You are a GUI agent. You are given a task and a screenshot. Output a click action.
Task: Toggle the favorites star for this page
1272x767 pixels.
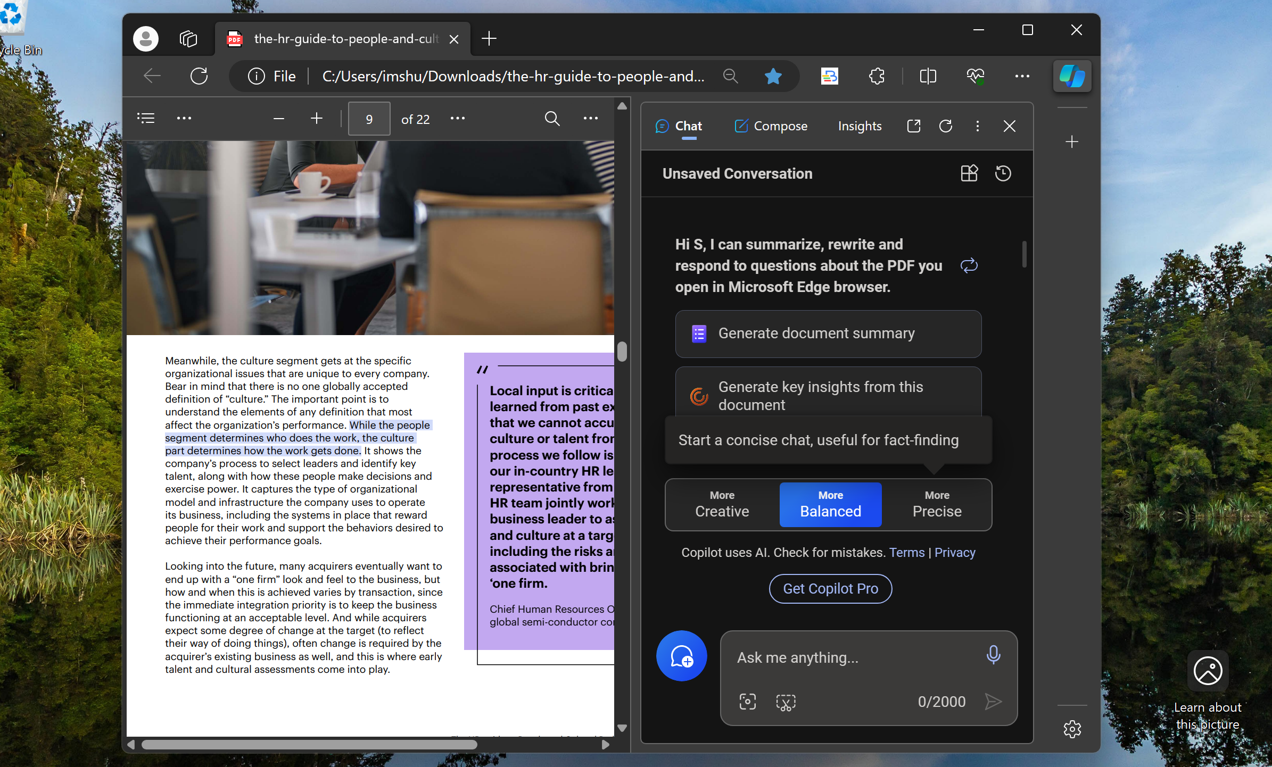[x=773, y=76]
